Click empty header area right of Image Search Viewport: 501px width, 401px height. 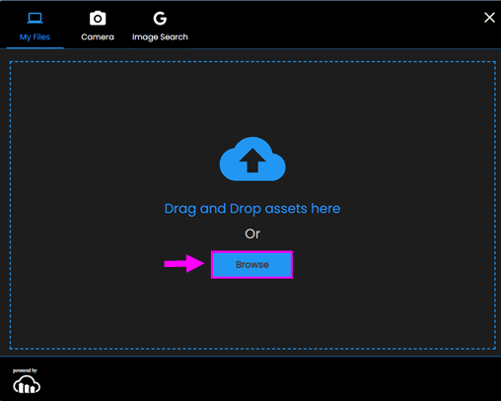click(328, 25)
